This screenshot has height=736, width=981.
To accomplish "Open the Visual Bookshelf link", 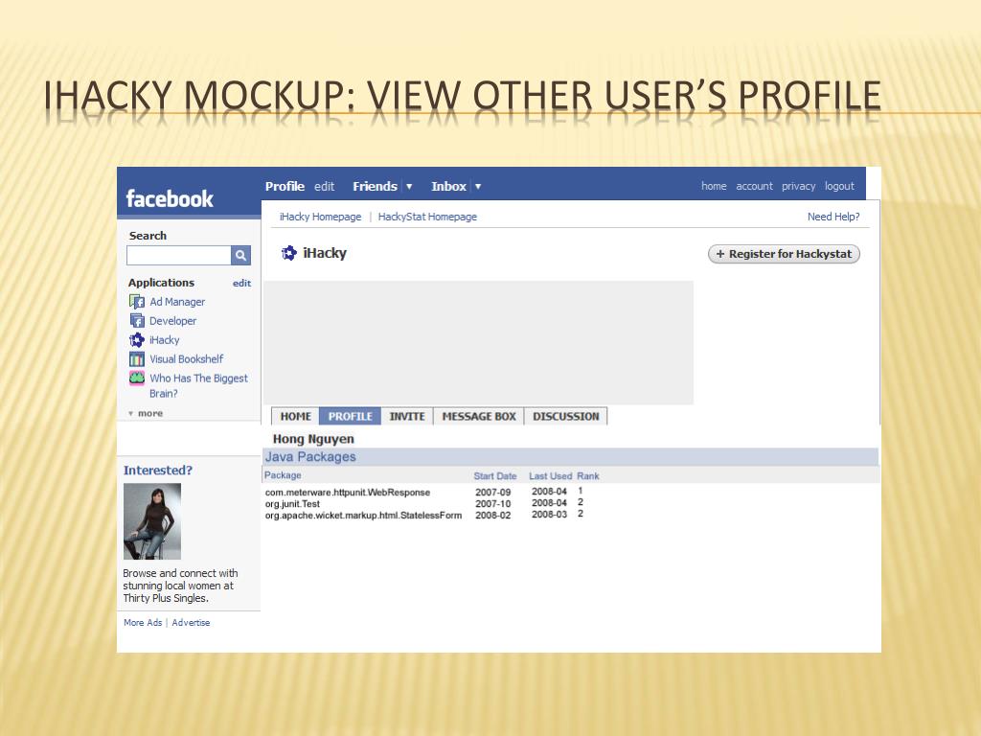I will coord(187,359).
